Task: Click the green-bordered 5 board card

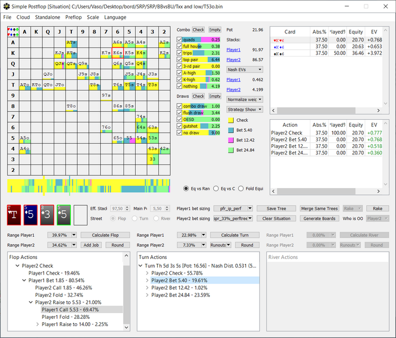Action: 63,215
